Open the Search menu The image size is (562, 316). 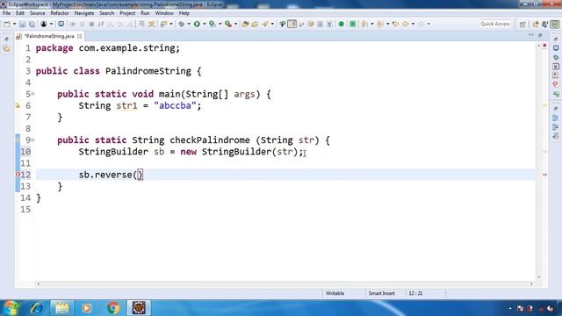tap(107, 13)
